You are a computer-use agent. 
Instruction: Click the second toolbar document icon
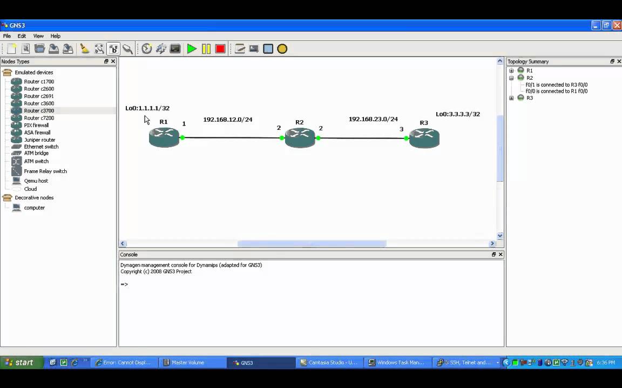tap(25, 48)
